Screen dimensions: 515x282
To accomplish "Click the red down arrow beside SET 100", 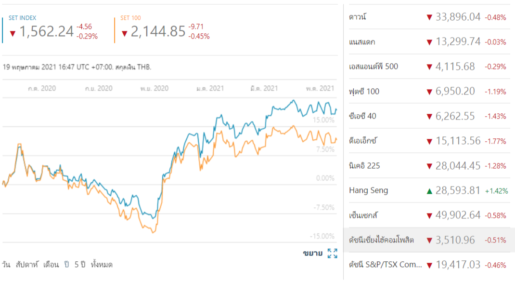I will point(125,33).
